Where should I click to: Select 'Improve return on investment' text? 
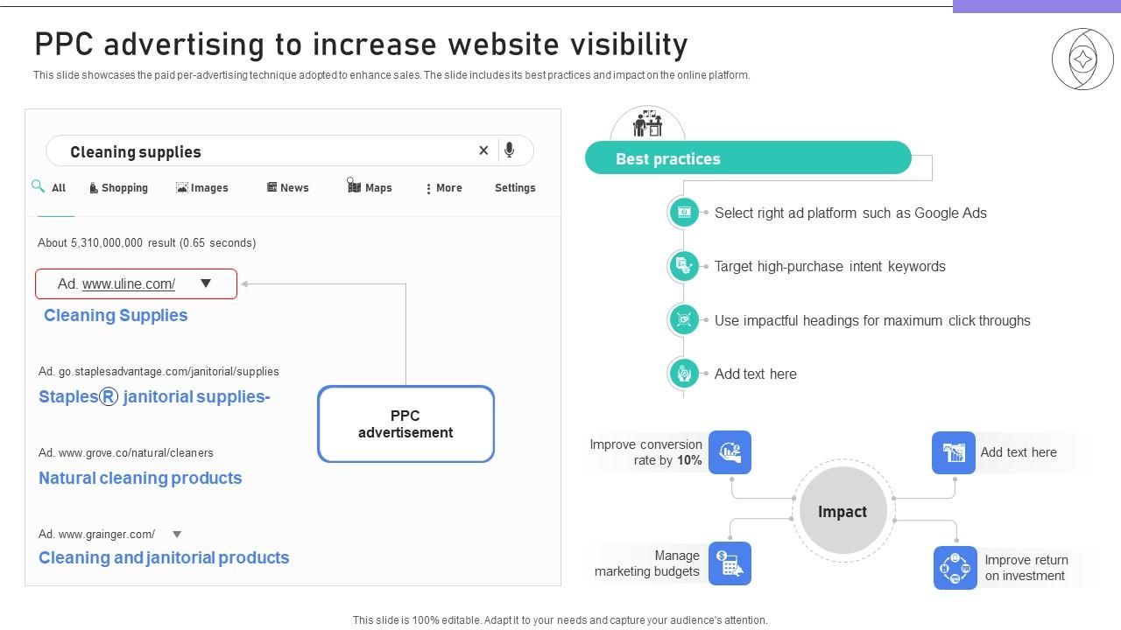[x=1026, y=568]
